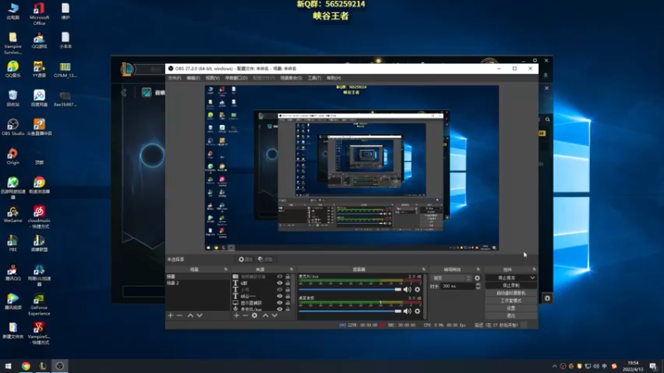664x373 pixels.
Task: Open settings gear for 桌面音频 audio
Action: tap(417, 312)
